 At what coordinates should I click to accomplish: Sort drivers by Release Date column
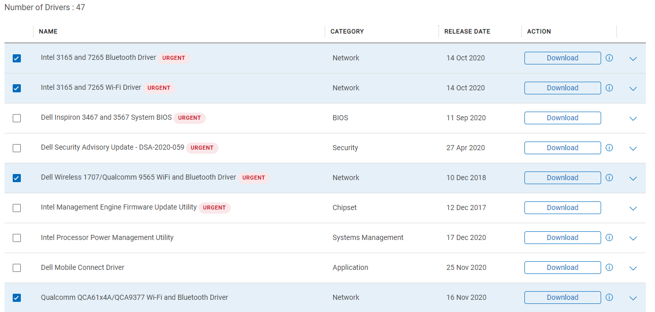click(467, 31)
